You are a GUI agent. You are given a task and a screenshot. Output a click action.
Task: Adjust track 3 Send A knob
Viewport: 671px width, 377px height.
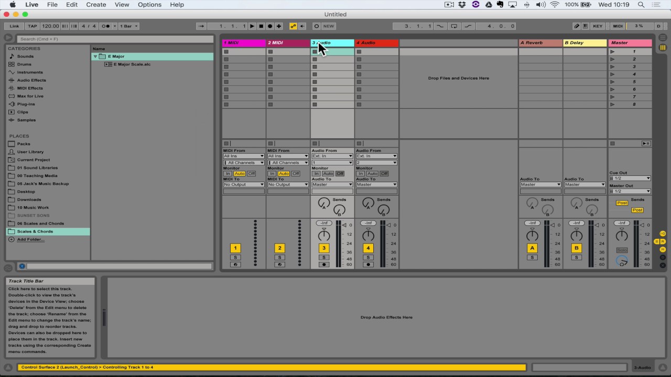pos(324,203)
